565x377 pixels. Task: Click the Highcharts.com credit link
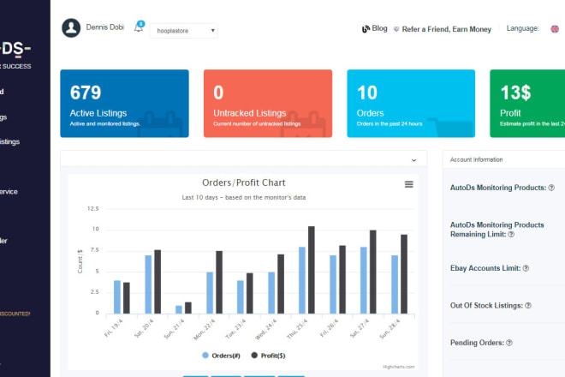click(399, 367)
